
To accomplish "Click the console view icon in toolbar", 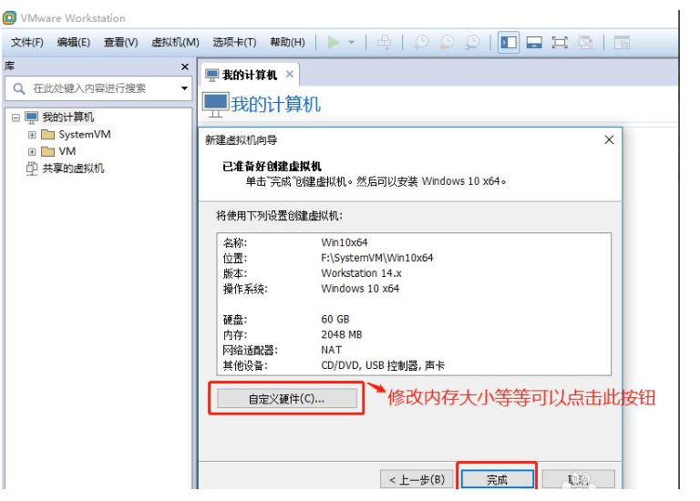I will [622, 43].
